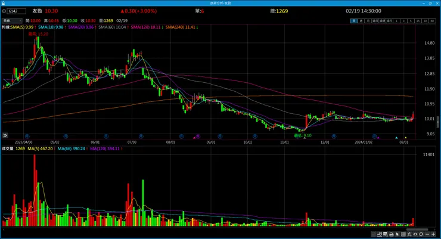The image size is (441, 239).
Task: Click the application icon in the title bar
Action: pyautogui.click(x=3, y=3)
